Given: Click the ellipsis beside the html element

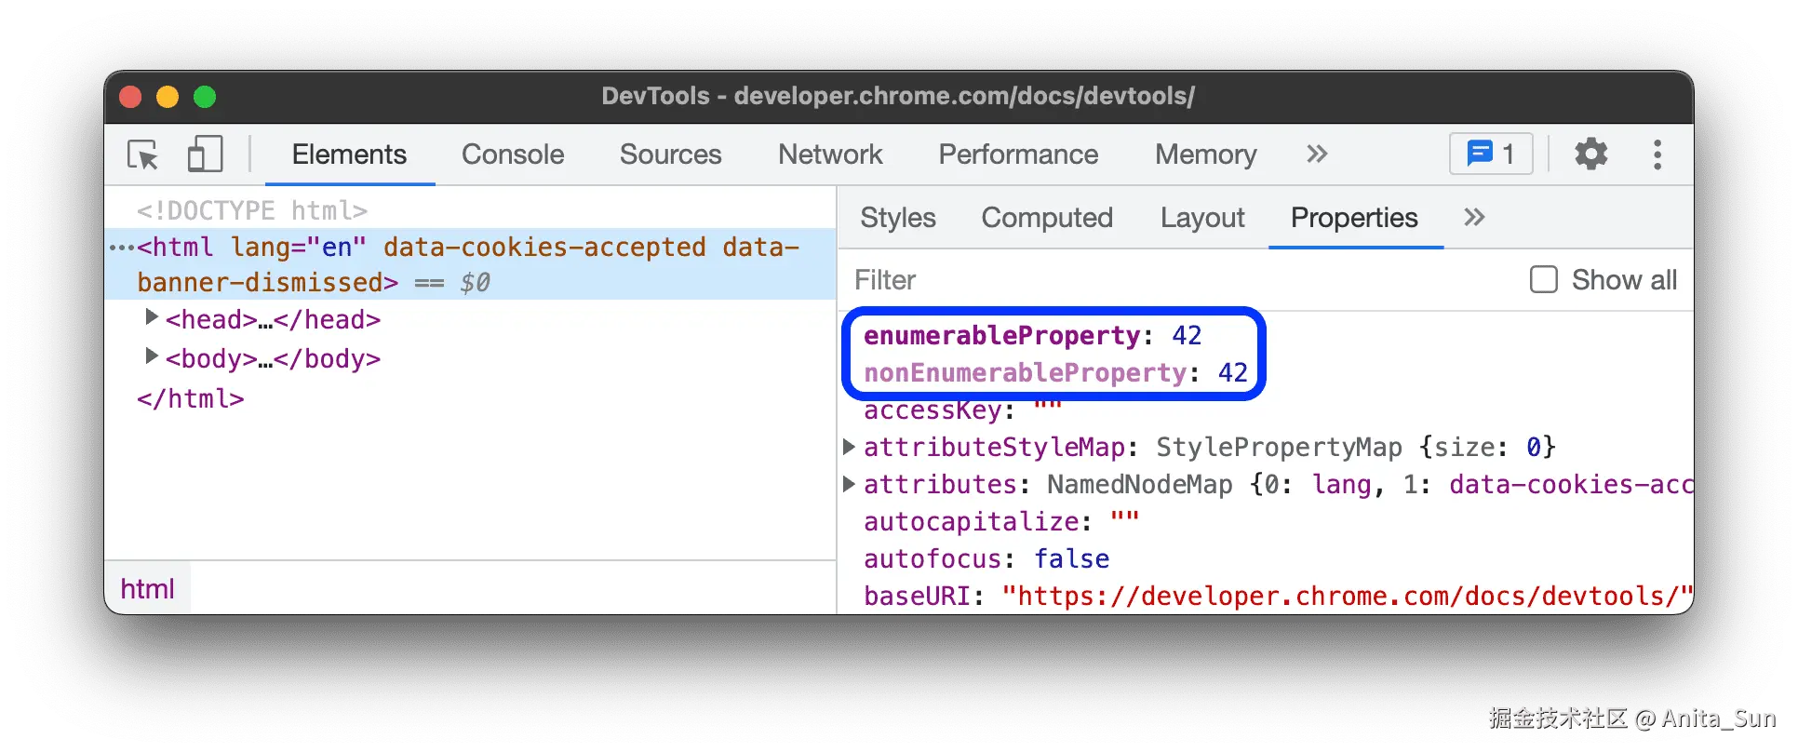Looking at the screenshot, I should pos(121,248).
